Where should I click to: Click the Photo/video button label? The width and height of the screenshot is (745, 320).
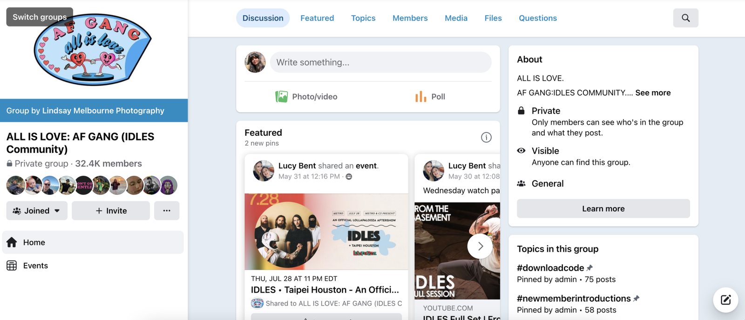315,97
